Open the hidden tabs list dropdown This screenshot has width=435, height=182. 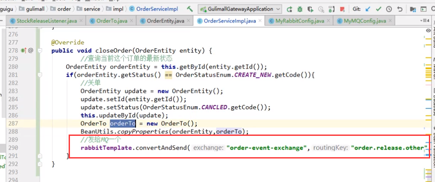point(423,20)
